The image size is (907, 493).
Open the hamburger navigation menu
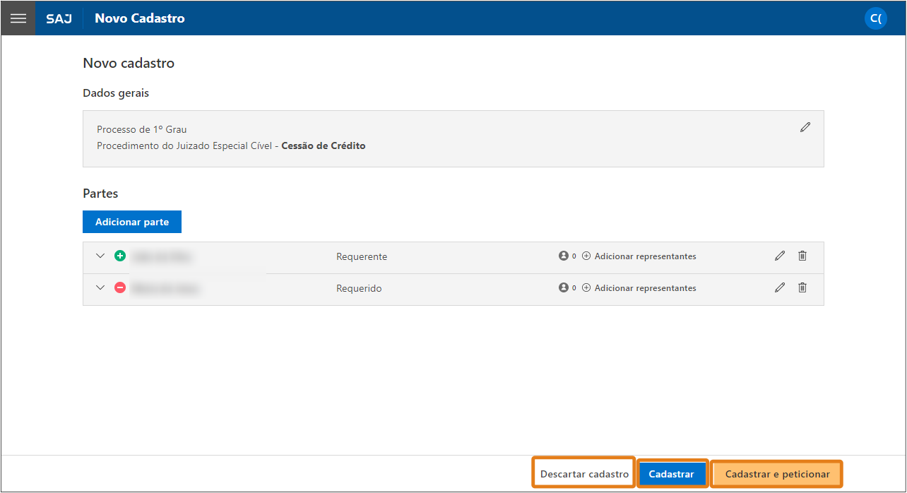point(18,18)
